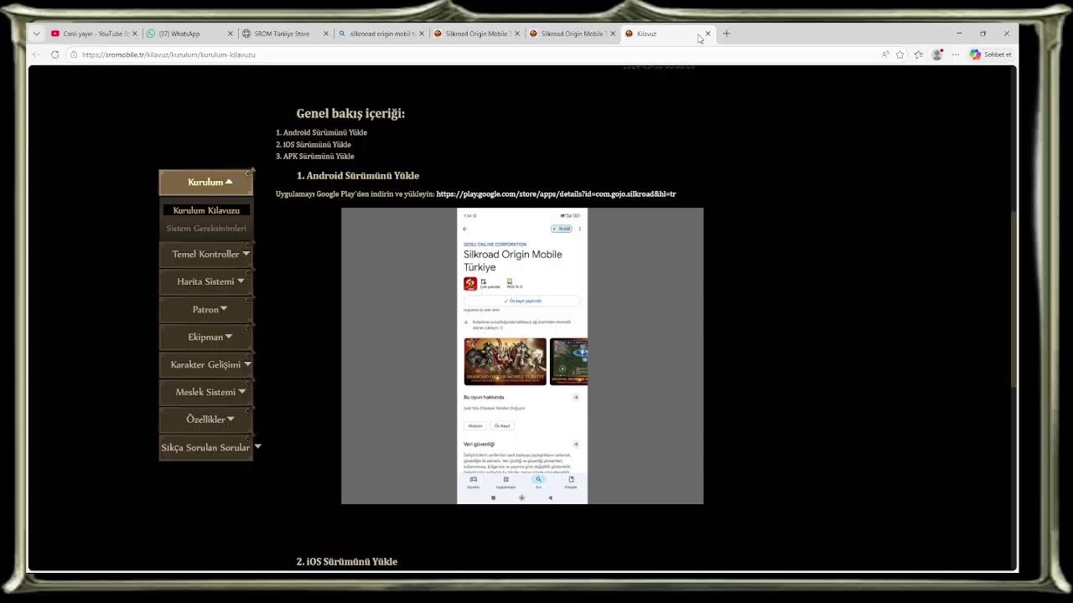Click the '2. iOS Sürümünü Yükle' section heading at bottom
Screen dimensions: 1073x603
tap(347, 561)
